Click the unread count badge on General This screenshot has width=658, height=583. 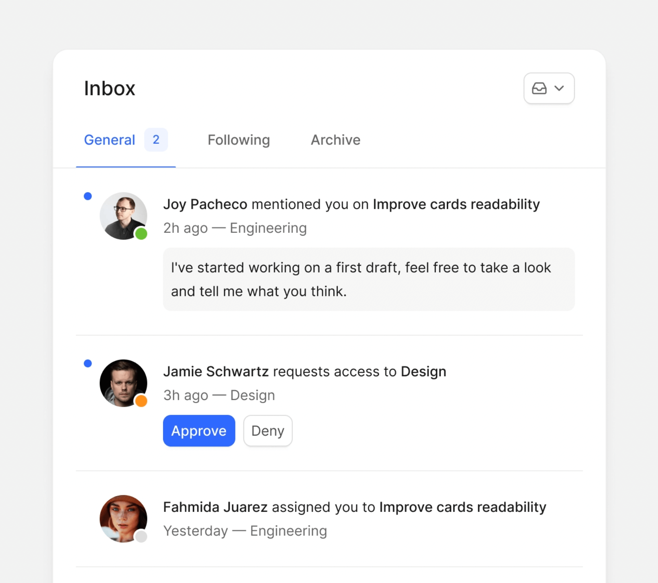pyautogui.click(x=156, y=140)
